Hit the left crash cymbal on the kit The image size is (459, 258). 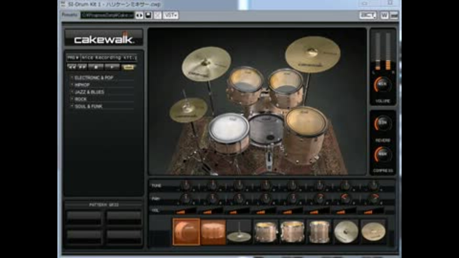click(x=206, y=64)
